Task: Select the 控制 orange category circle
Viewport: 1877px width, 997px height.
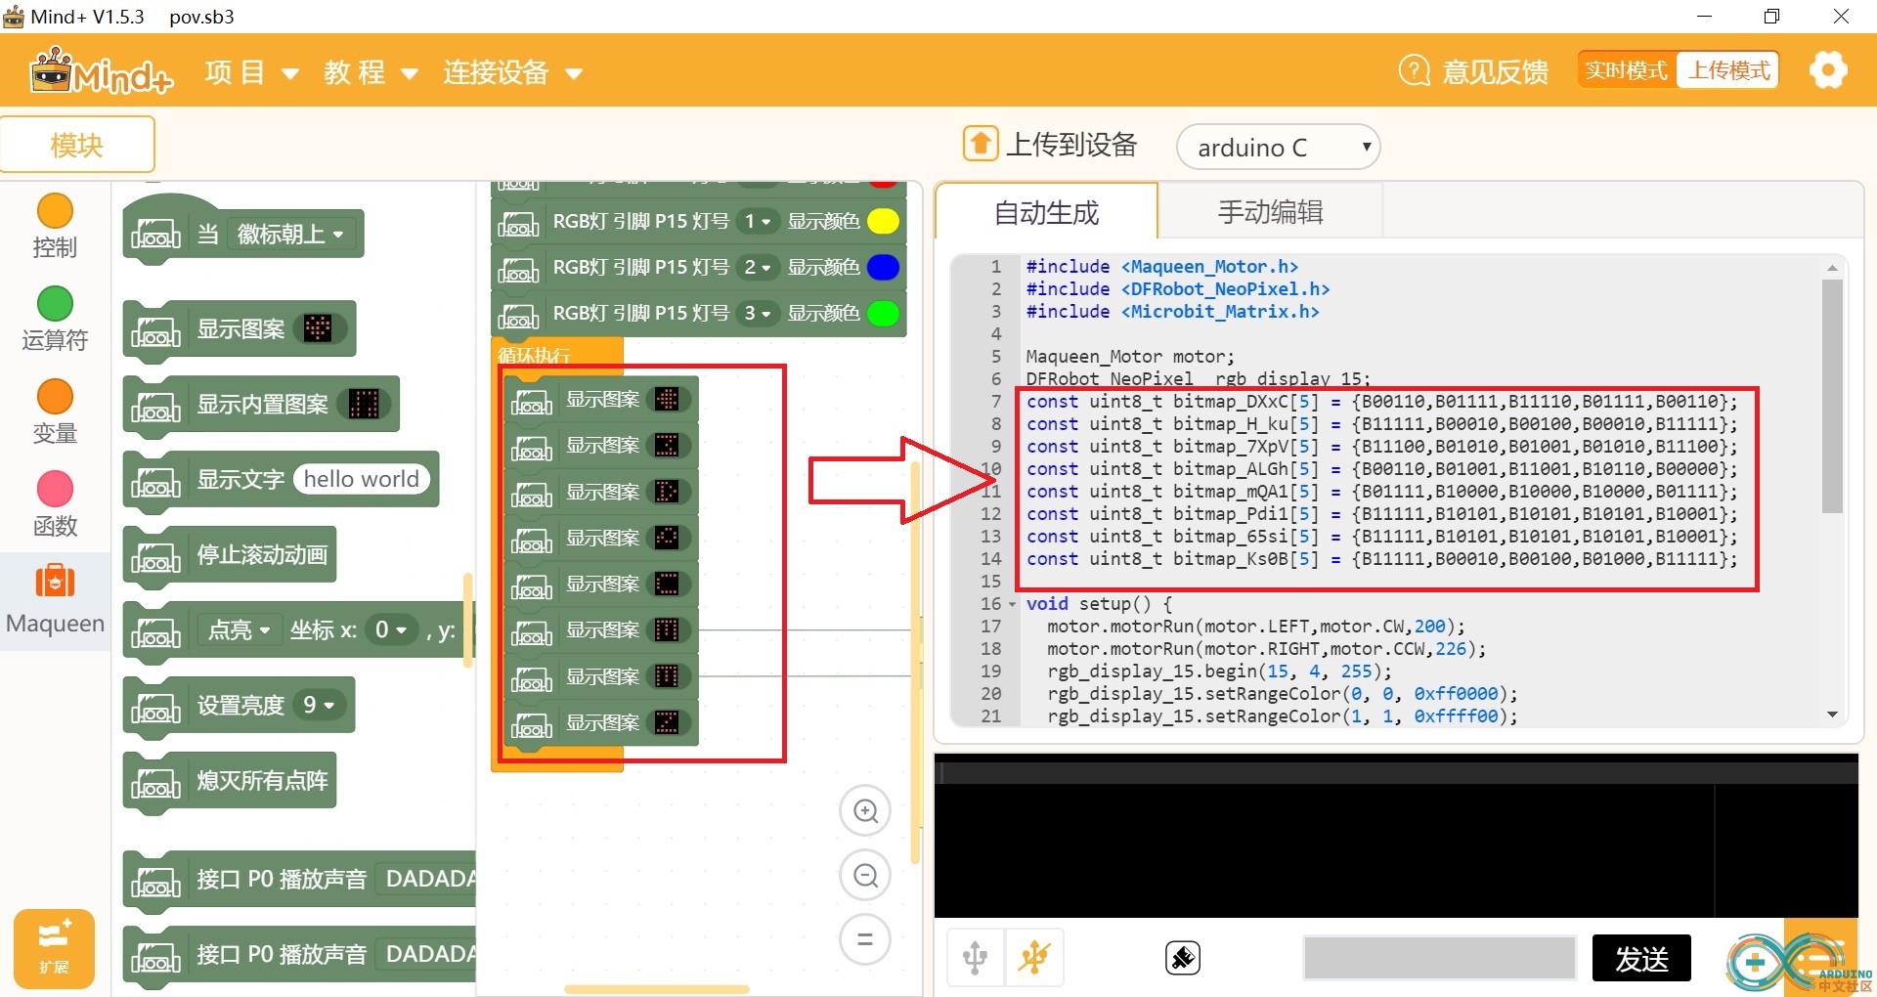Action: [x=55, y=211]
